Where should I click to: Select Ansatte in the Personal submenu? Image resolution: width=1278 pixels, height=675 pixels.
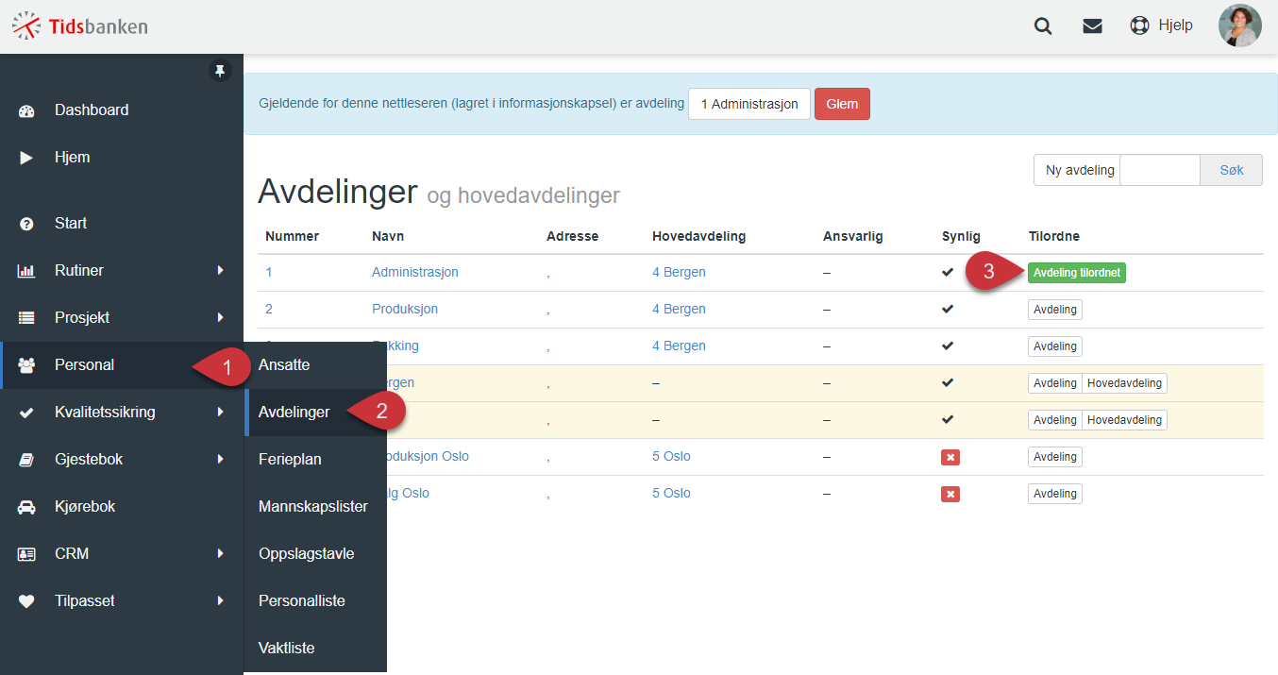(x=315, y=365)
